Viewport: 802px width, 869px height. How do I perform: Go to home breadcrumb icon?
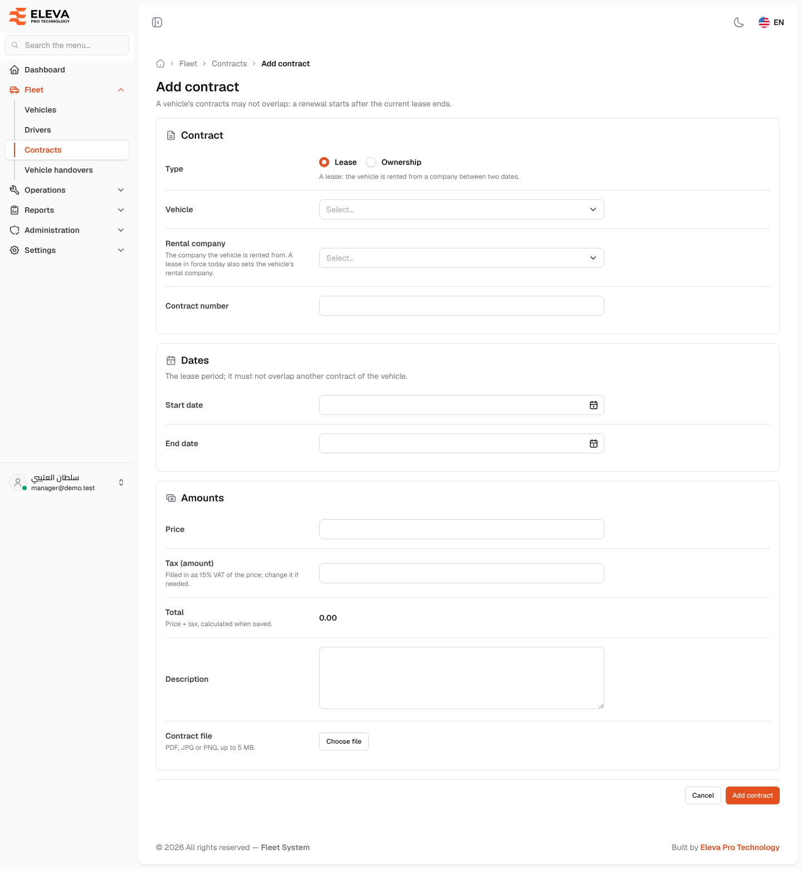tap(160, 64)
